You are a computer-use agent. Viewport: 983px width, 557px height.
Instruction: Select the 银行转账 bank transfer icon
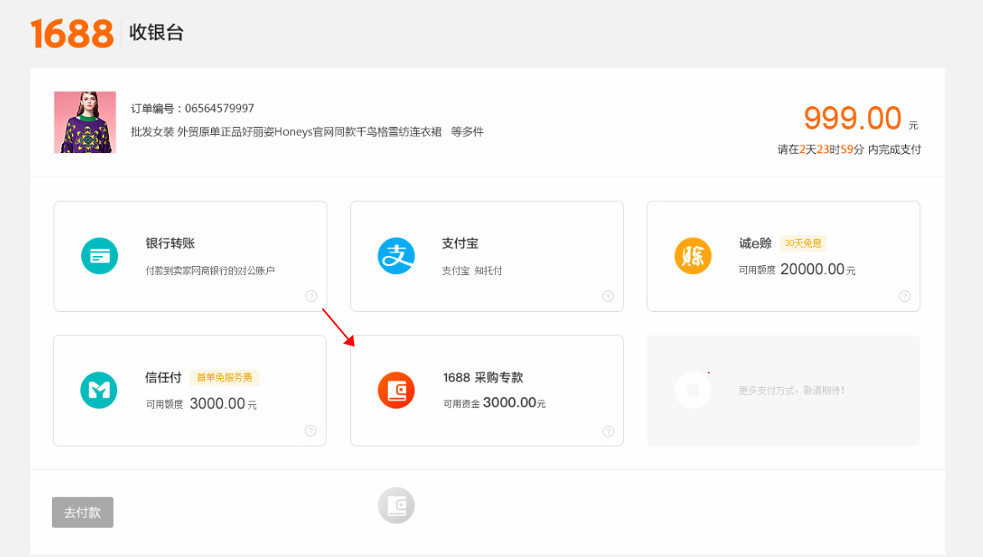pos(100,256)
